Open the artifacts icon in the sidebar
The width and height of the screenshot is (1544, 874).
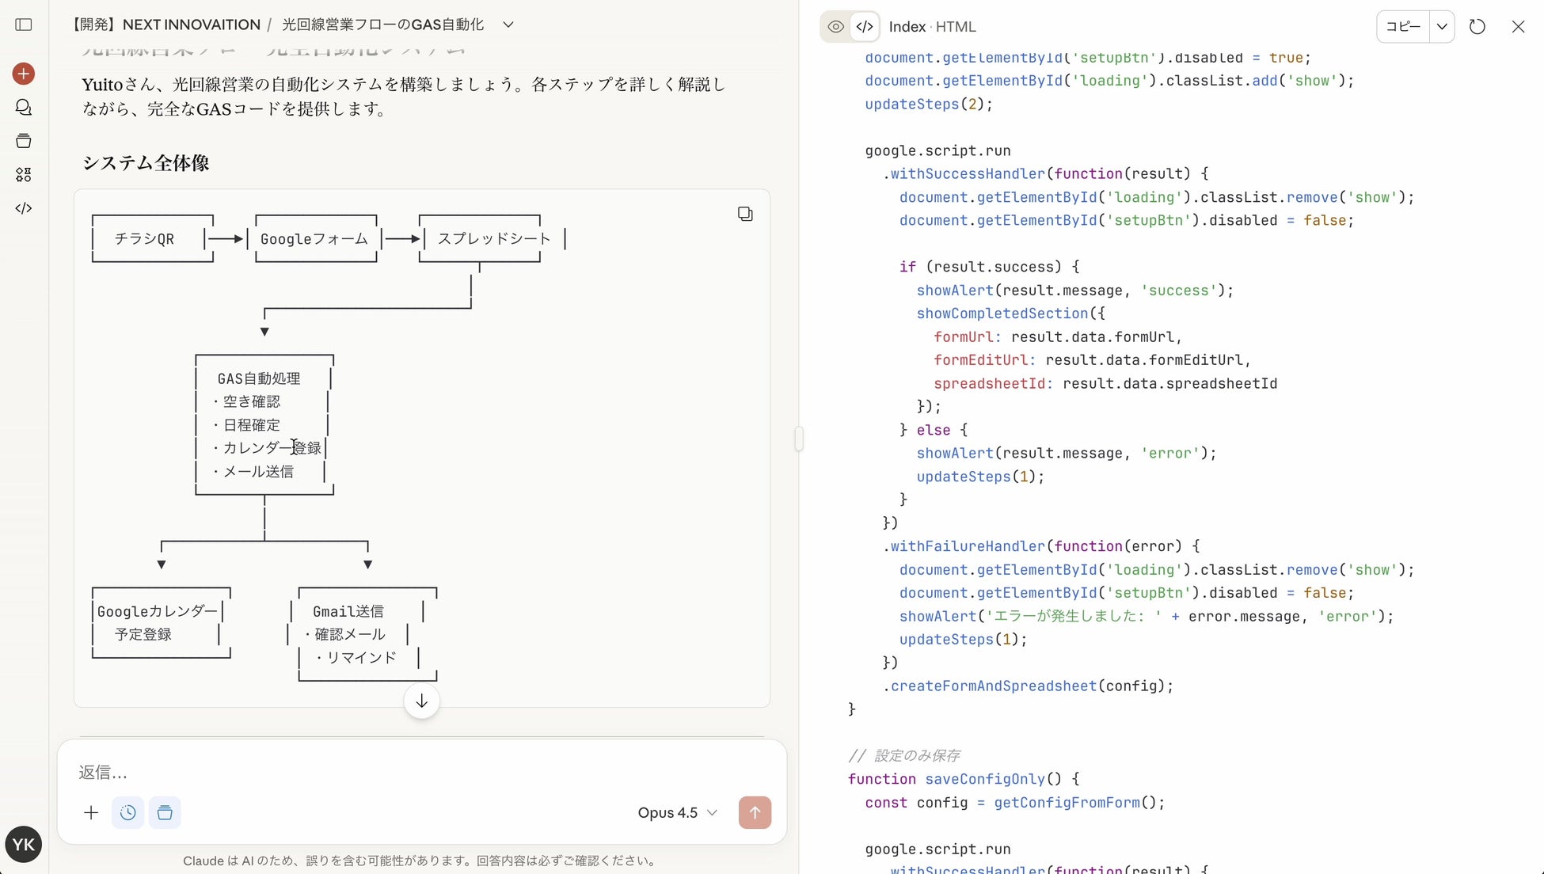pos(24,175)
